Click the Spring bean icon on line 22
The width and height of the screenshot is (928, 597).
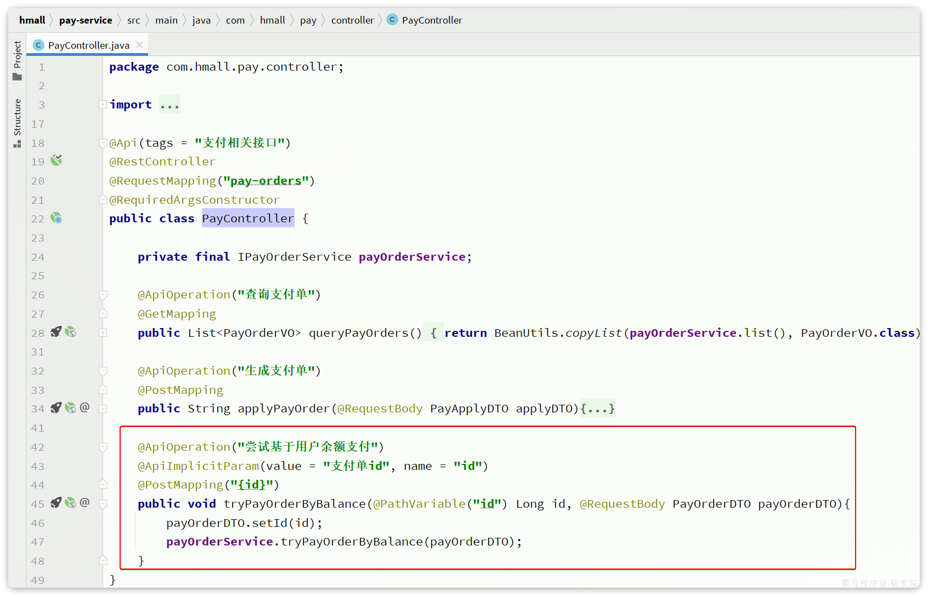click(x=56, y=218)
